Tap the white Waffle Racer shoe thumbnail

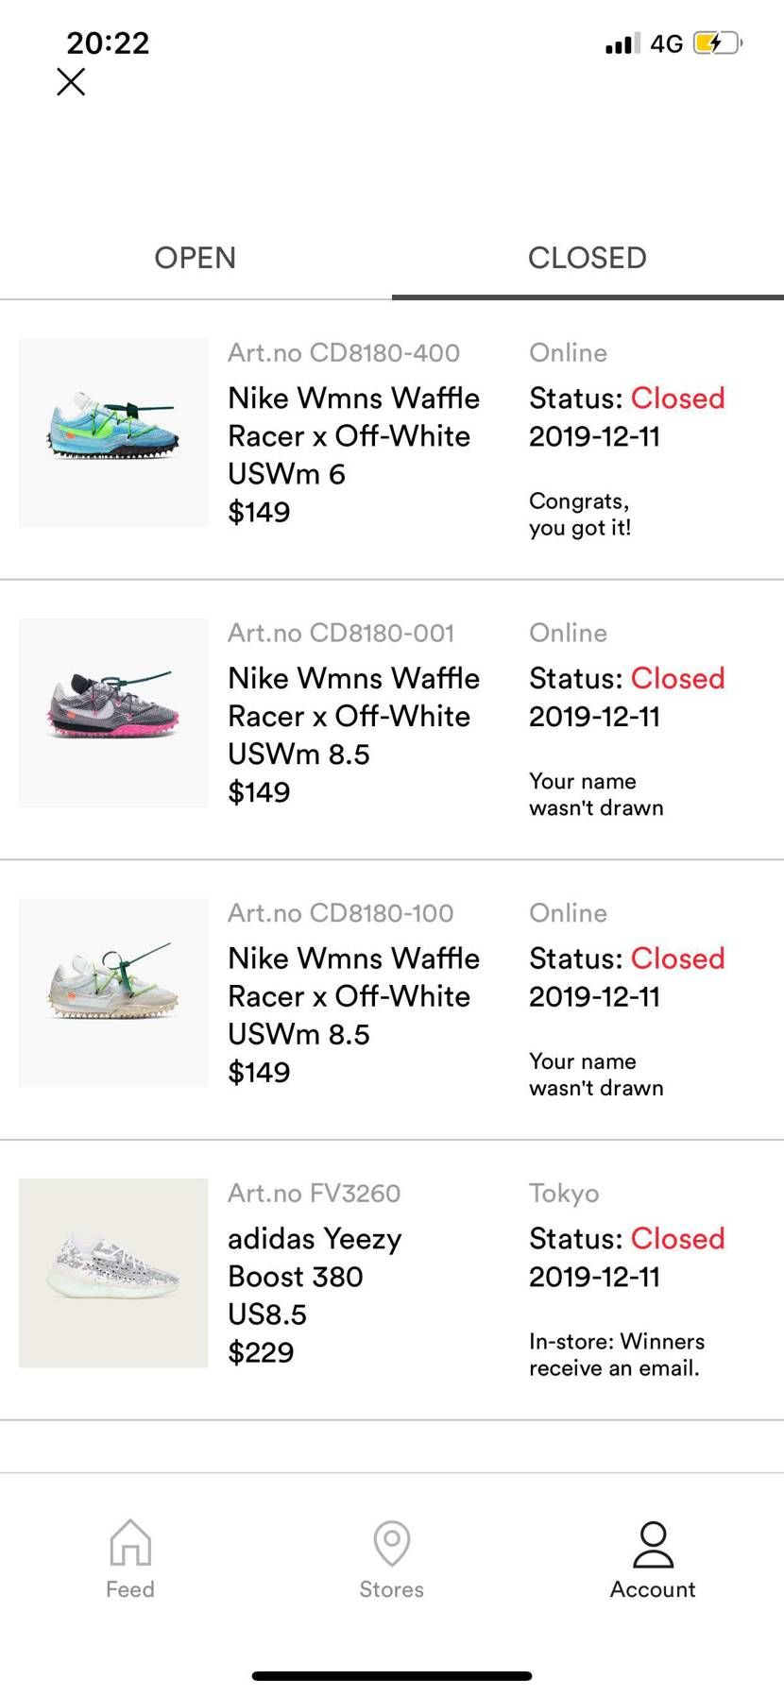(113, 992)
